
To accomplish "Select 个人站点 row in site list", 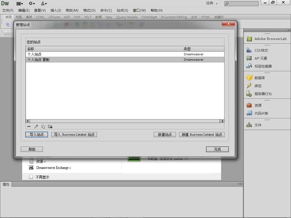I will pyautogui.click(x=125, y=54).
